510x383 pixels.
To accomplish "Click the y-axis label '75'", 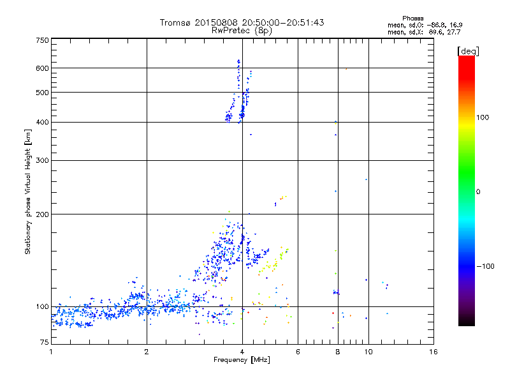I will pos(45,342).
